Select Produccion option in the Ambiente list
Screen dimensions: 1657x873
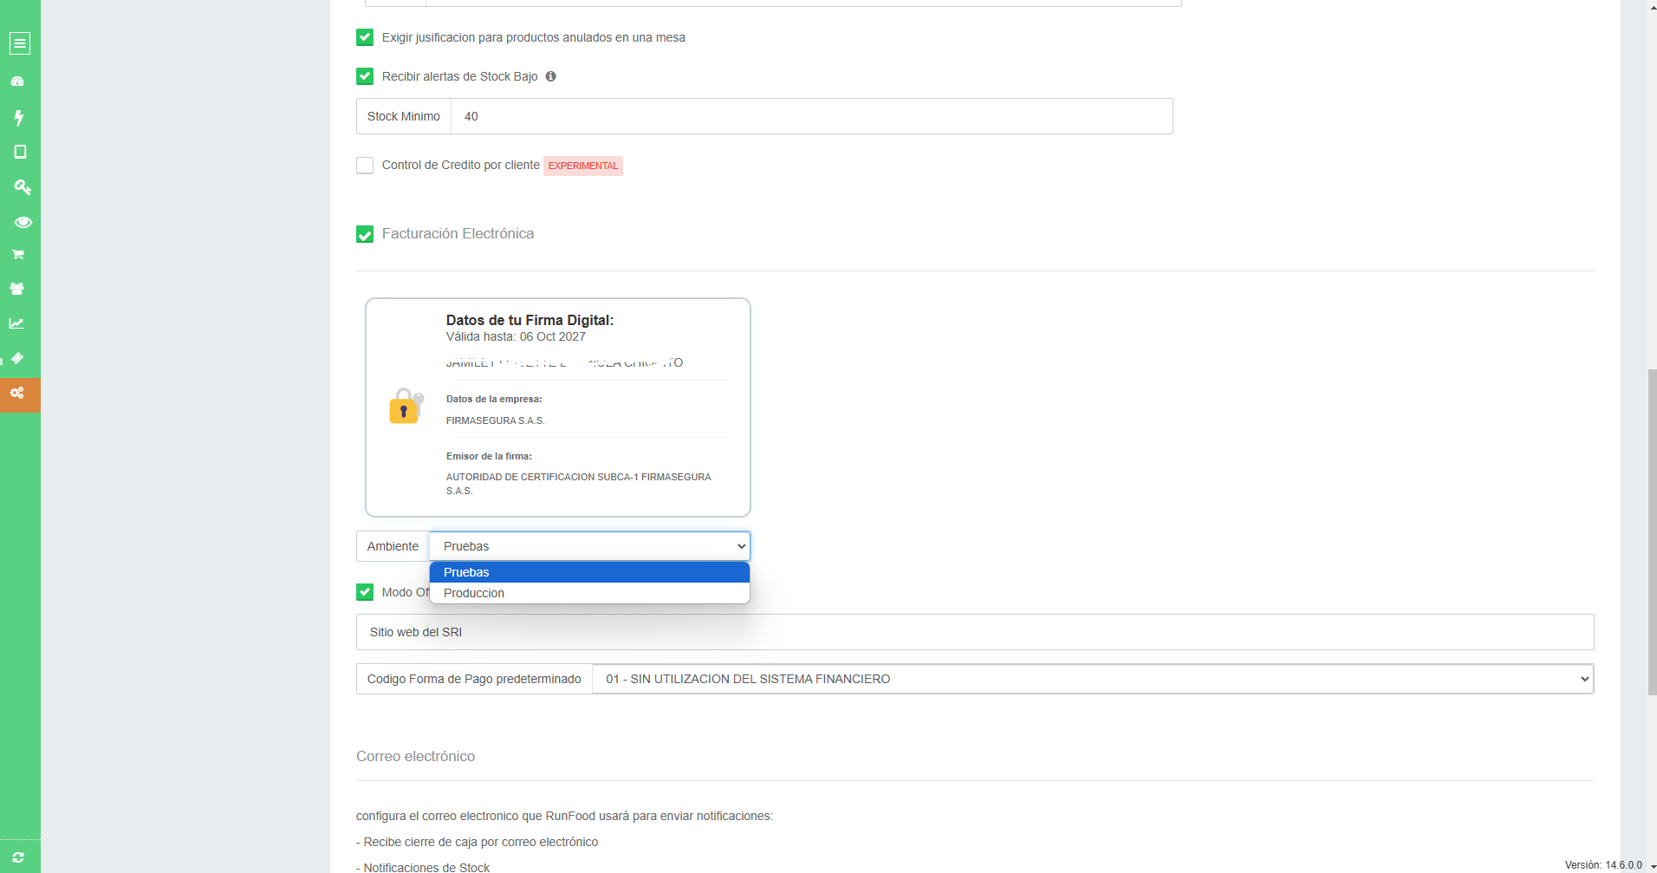[589, 593]
